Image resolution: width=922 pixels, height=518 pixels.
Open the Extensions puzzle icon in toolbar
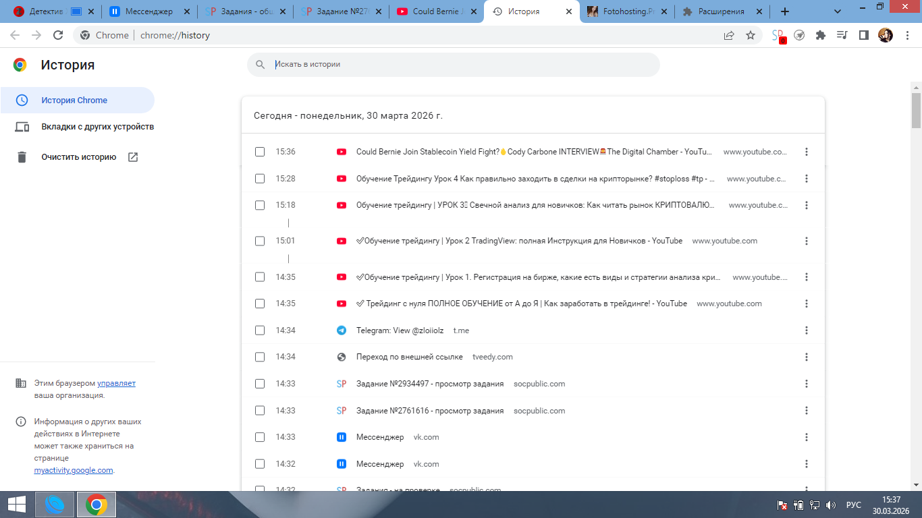(x=821, y=35)
